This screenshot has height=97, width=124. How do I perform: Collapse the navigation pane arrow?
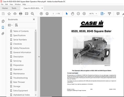39,57
